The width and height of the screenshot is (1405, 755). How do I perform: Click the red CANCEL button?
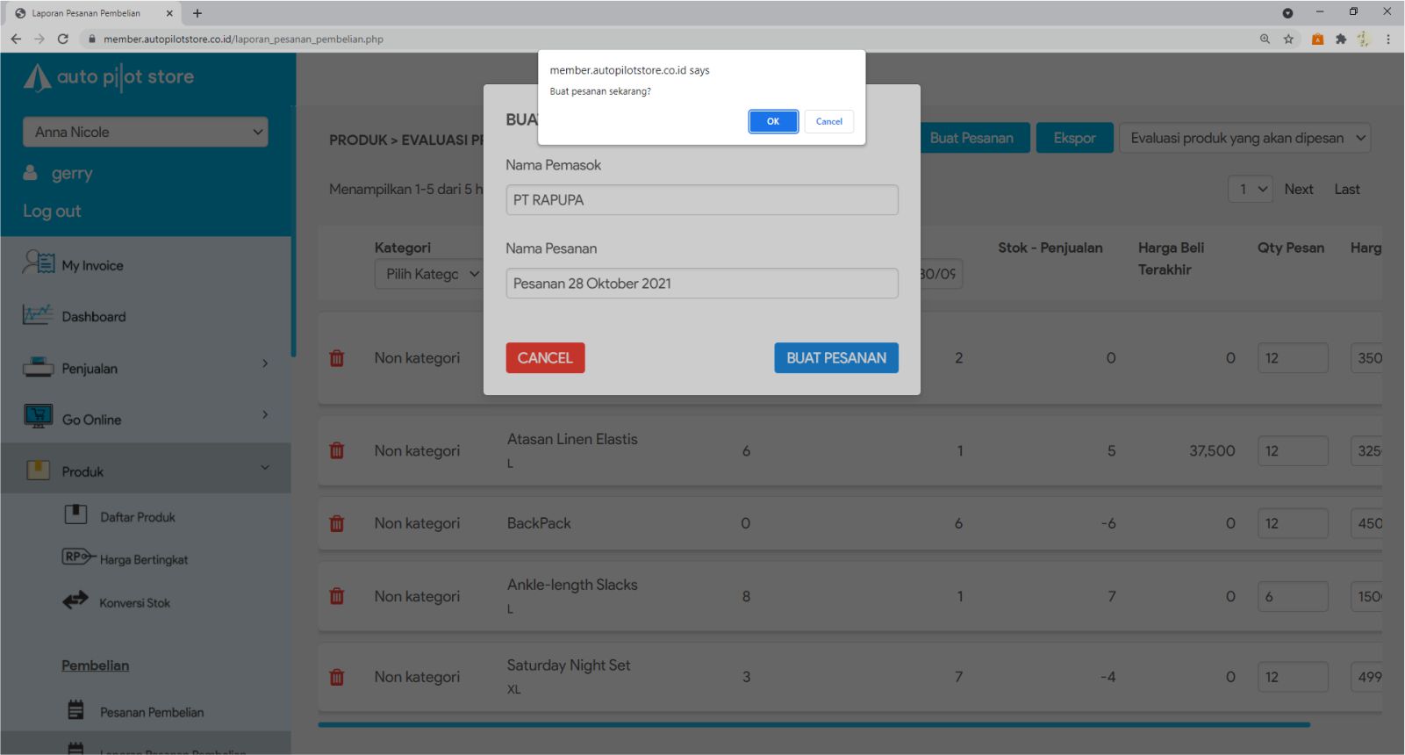coord(545,358)
